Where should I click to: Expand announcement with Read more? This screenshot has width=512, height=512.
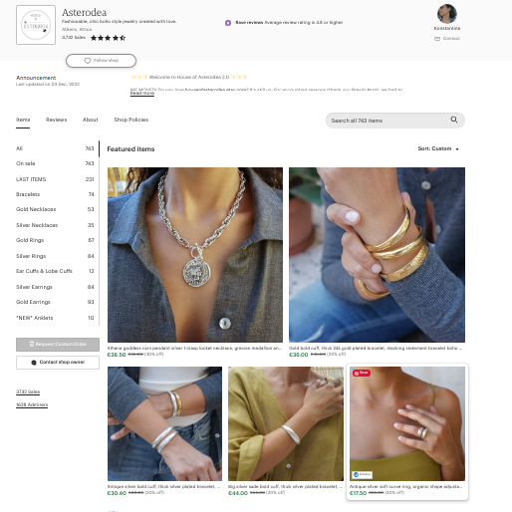142,94
